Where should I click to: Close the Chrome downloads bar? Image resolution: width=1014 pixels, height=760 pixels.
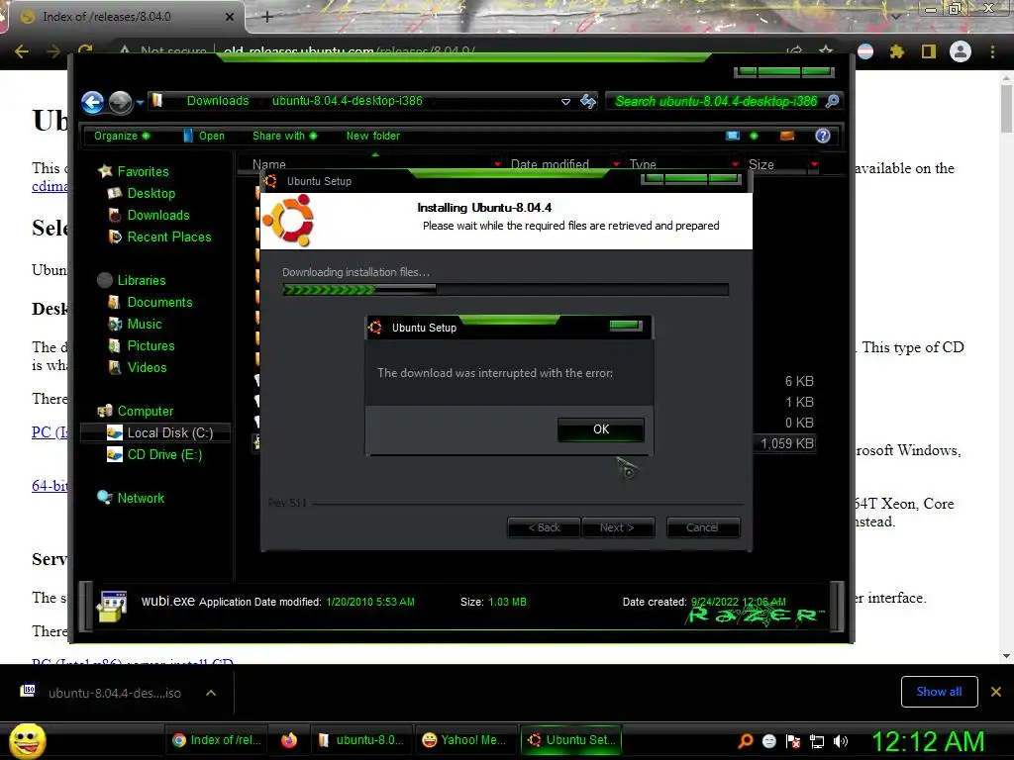tap(996, 692)
